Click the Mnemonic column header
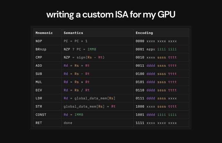This screenshot has height=143, width=222. pos(44,33)
